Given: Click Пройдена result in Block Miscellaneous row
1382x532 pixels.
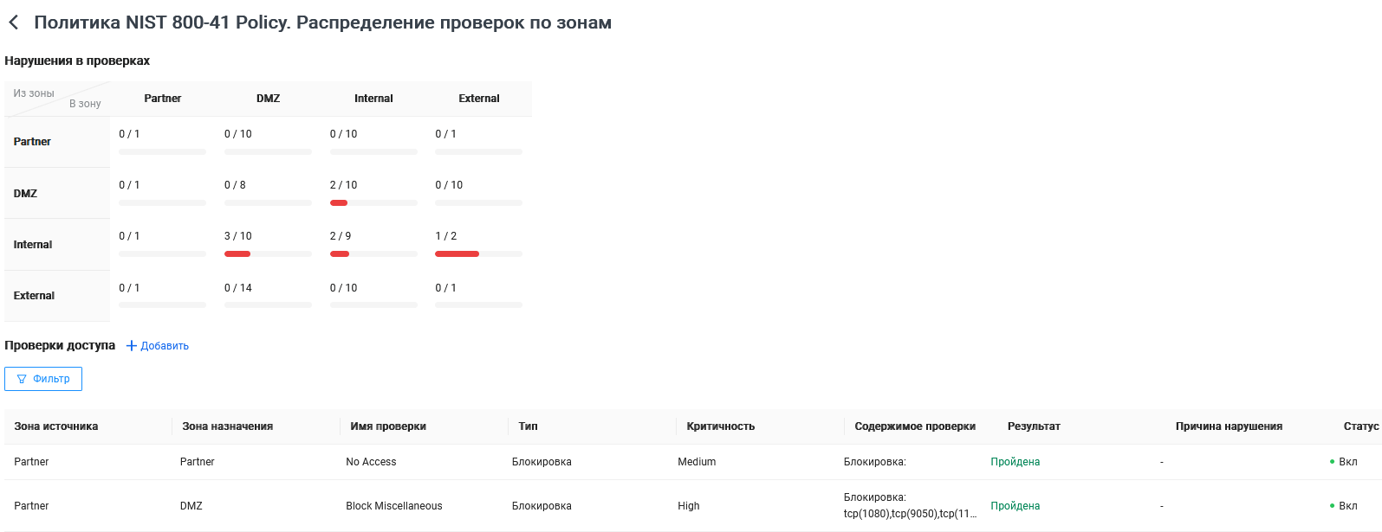Looking at the screenshot, I should [x=1015, y=506].
